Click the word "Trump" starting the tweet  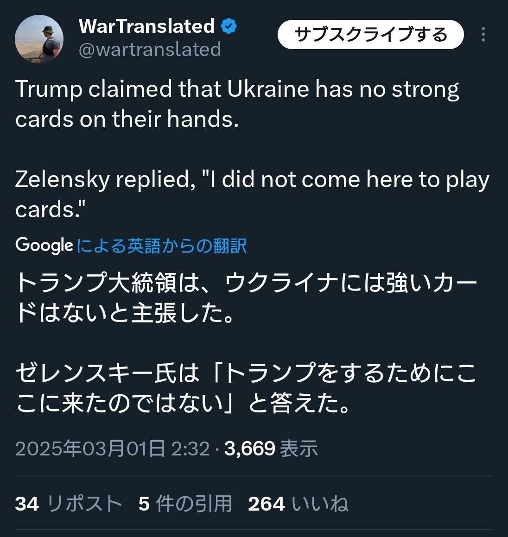(48, 89)
